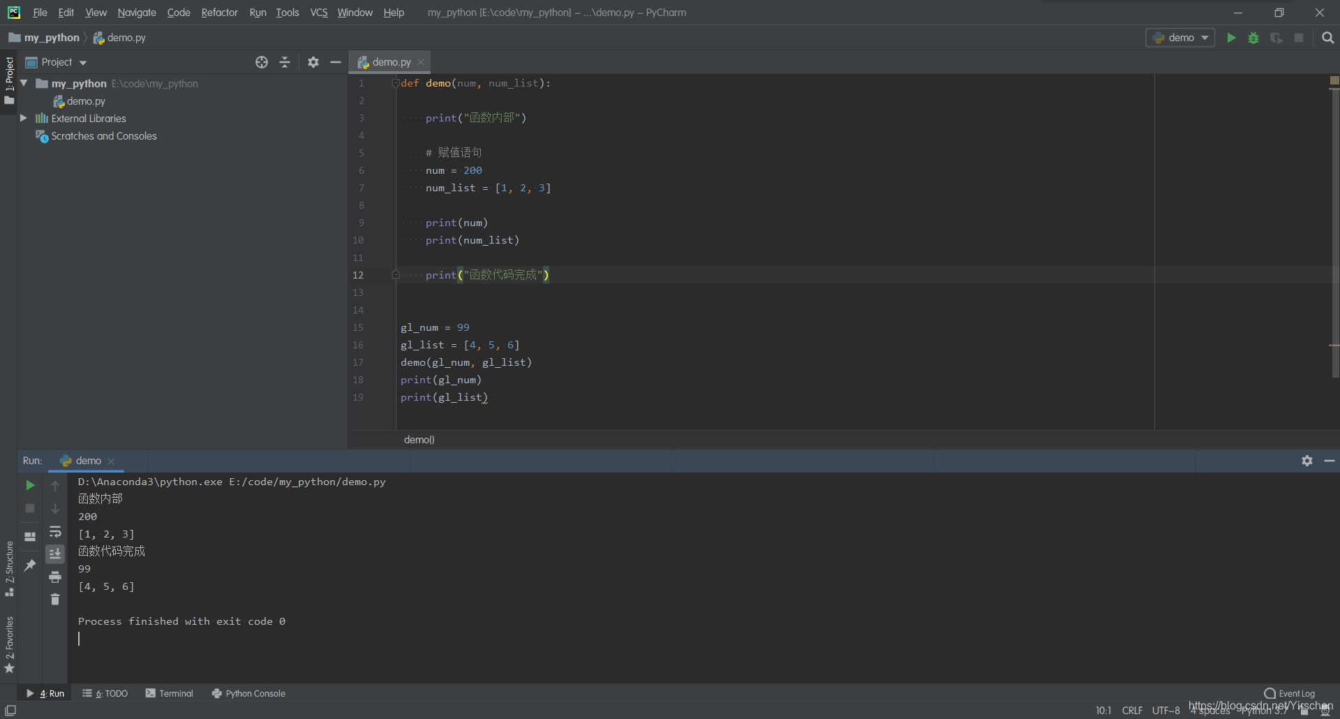Open the 4: Run tool window button
This screenshot has width=1340, height=719.
(45, 693)
